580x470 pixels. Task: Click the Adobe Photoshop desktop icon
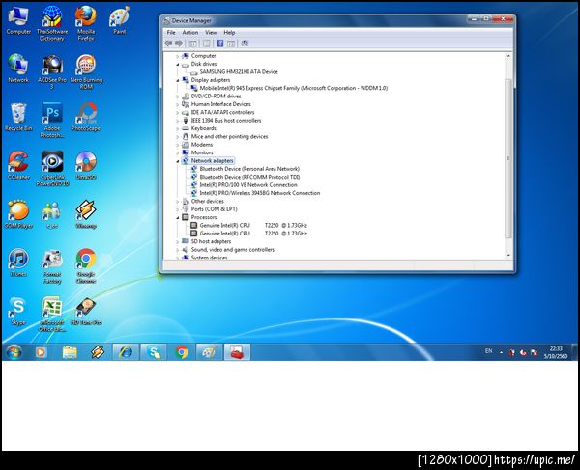pyautogui.click(x=52, y=121)
